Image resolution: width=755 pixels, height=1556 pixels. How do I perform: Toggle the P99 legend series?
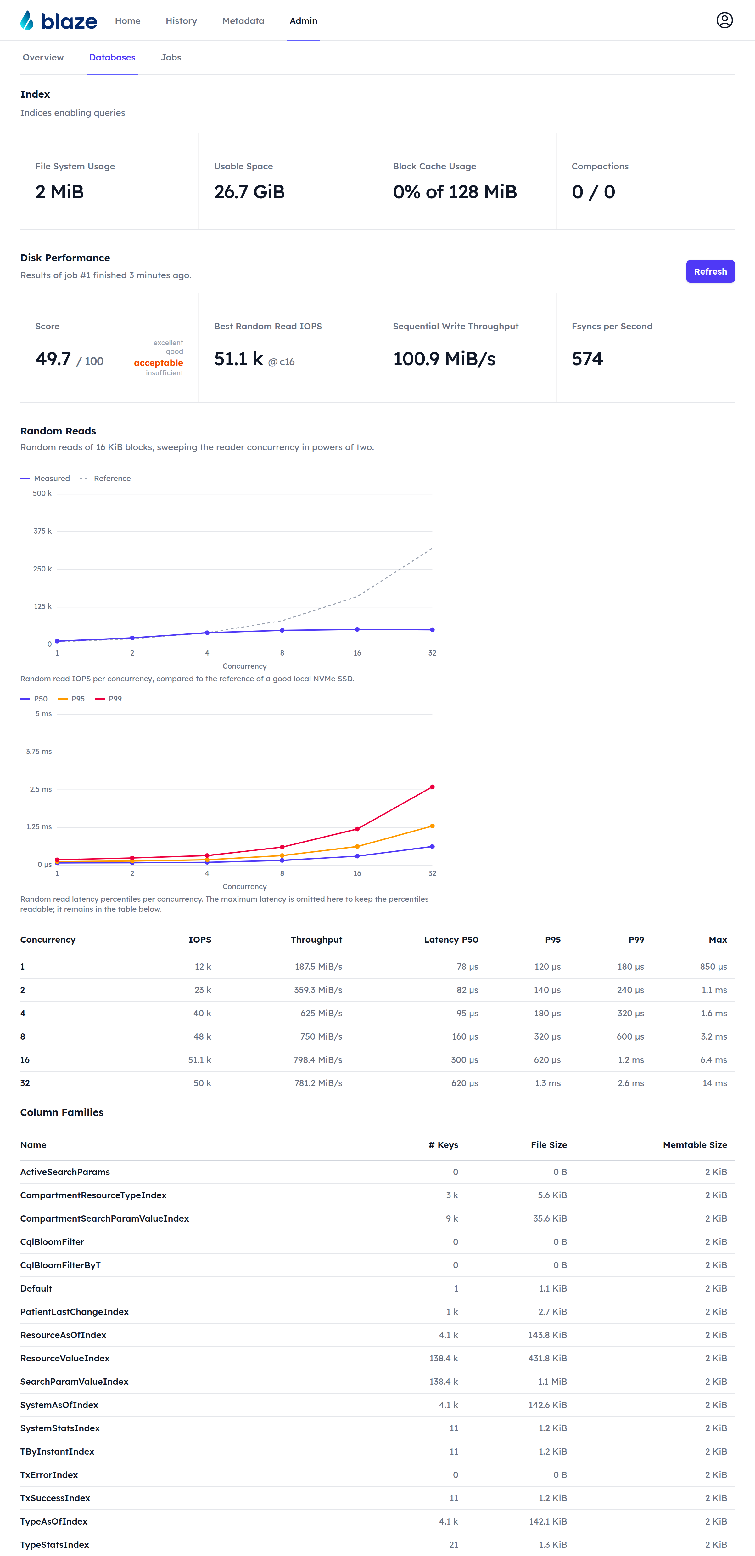tap(109, 699)
